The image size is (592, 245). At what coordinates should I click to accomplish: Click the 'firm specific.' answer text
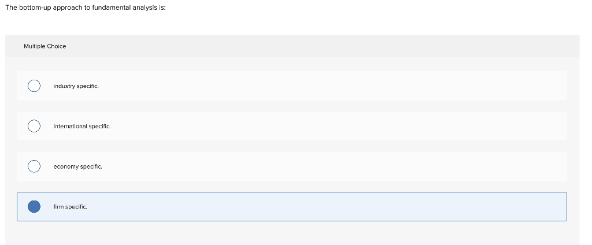70,207
